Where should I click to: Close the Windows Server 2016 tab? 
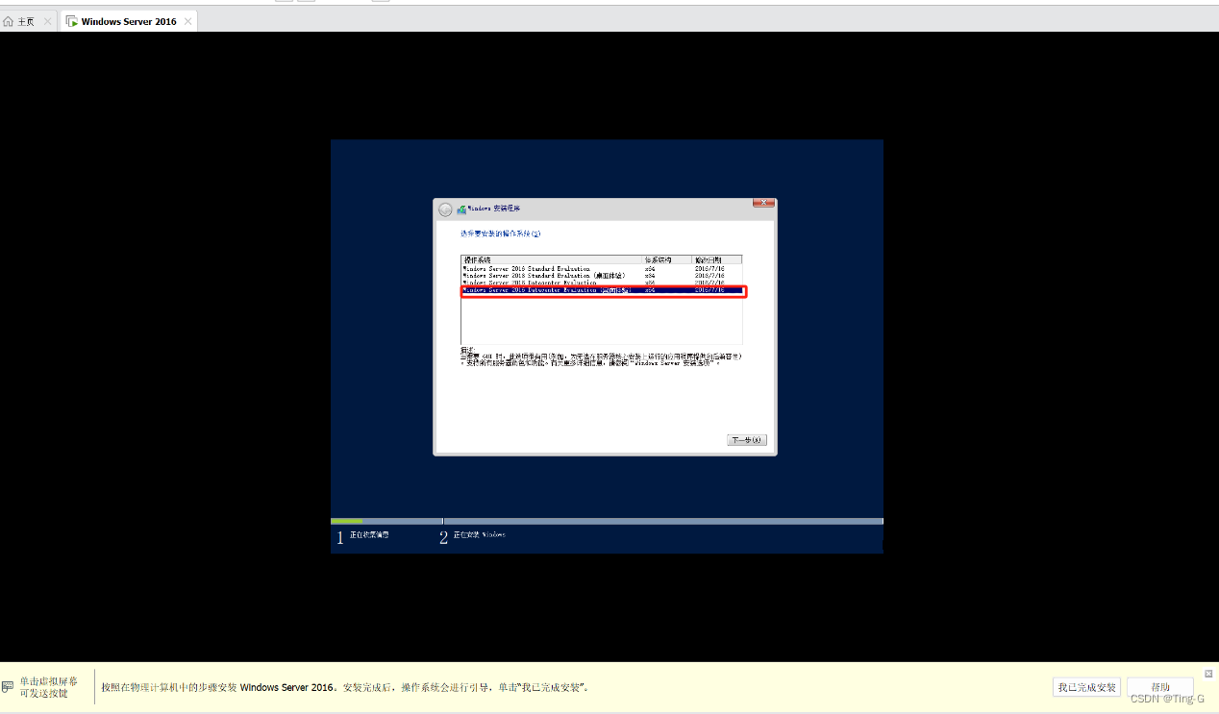(187, 21)
